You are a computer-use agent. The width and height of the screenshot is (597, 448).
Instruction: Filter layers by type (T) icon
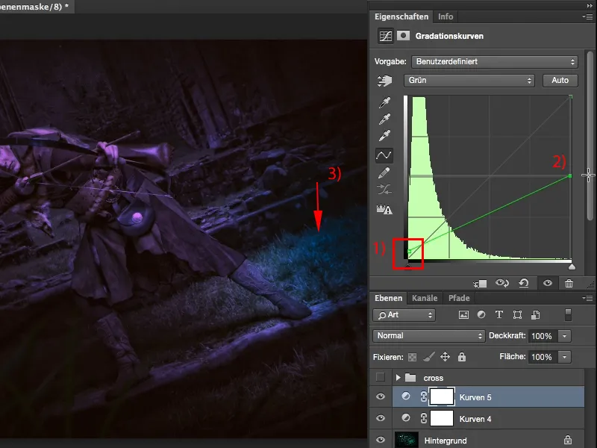(499, 314)
